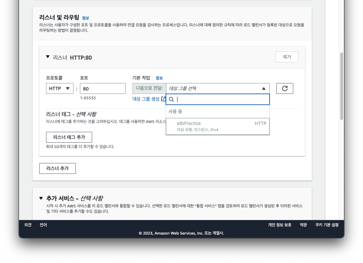Select the elbPractice target group option
This screenshot has height=263, width=363.
(x=218, y=126)
